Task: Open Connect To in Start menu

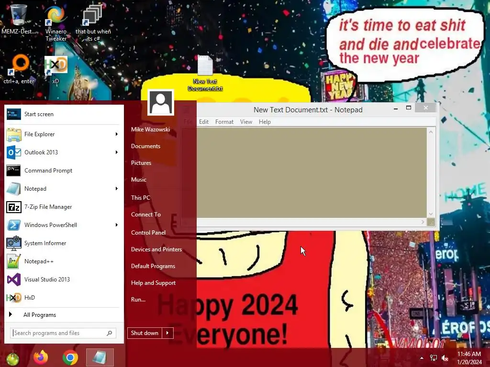Action: click(x=145, y=215)
